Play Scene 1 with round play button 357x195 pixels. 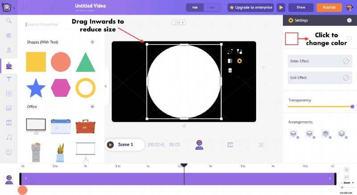(x=110, y=145)
